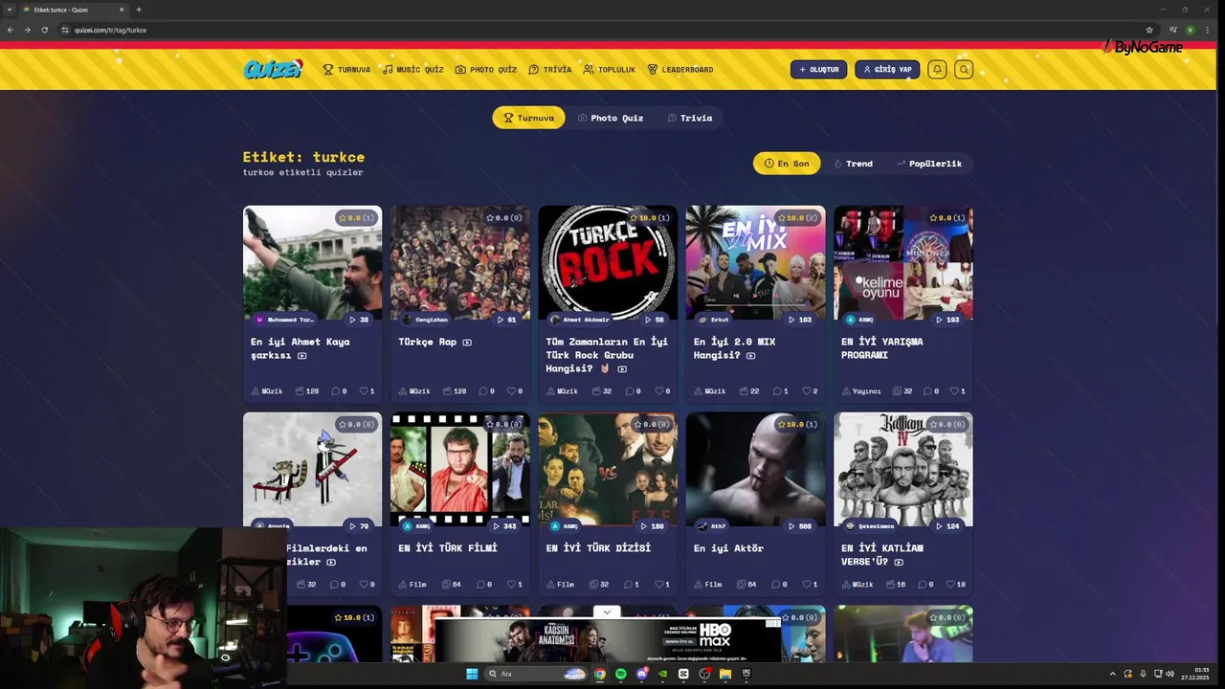The width and height of the screenshot is (1225, 689).
Task: Click 'En İyi 2.0 MIX Hangisi?' title
Action: click(734, 348)
